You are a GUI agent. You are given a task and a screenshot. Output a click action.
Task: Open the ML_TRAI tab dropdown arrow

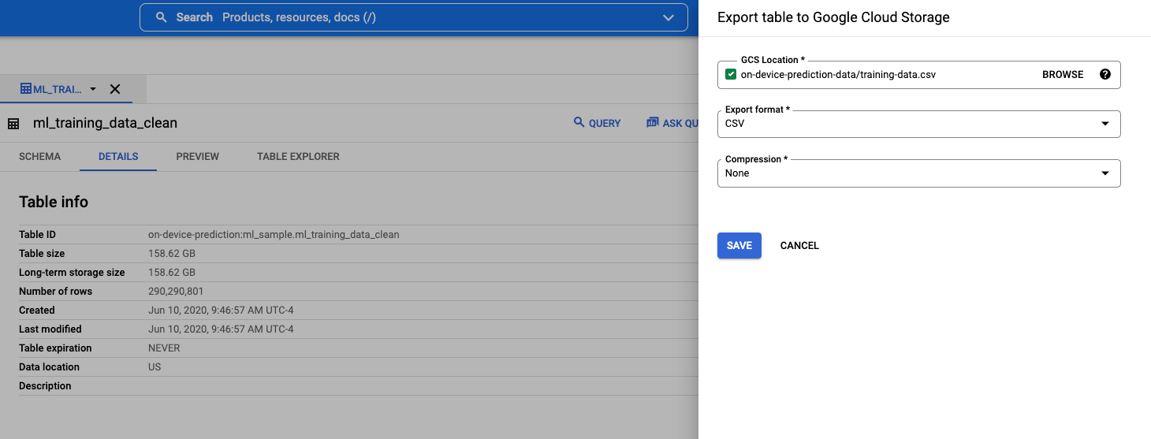click(93, 89)
